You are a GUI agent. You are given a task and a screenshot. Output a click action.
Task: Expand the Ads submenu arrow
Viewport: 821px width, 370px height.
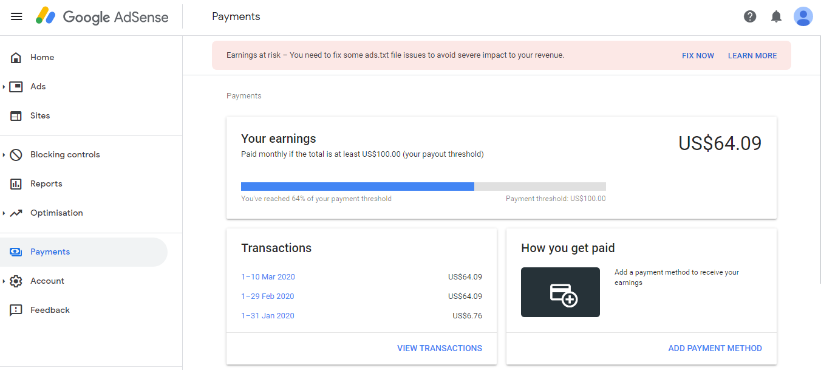(4, 87)
